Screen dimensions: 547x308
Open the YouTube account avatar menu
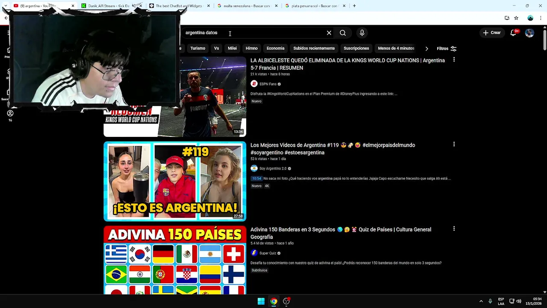click(529, 33)
